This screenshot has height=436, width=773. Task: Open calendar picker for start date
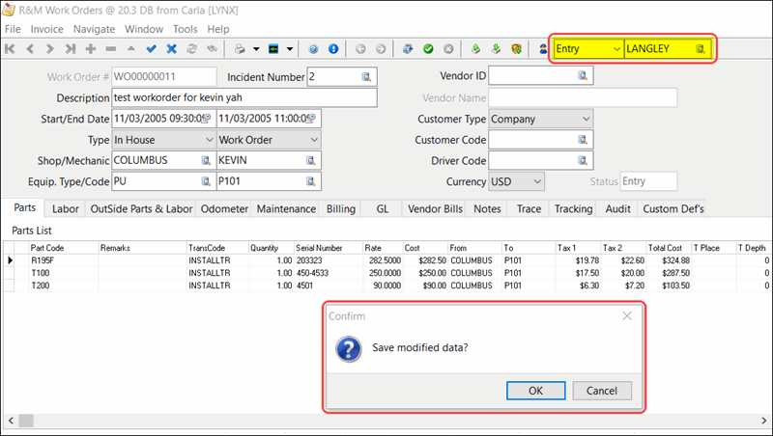206,119
